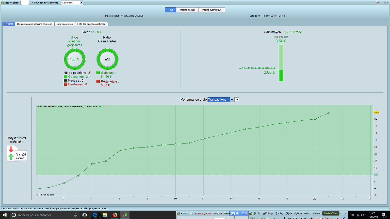Switch to the Résumé tab

coord(9,24)
